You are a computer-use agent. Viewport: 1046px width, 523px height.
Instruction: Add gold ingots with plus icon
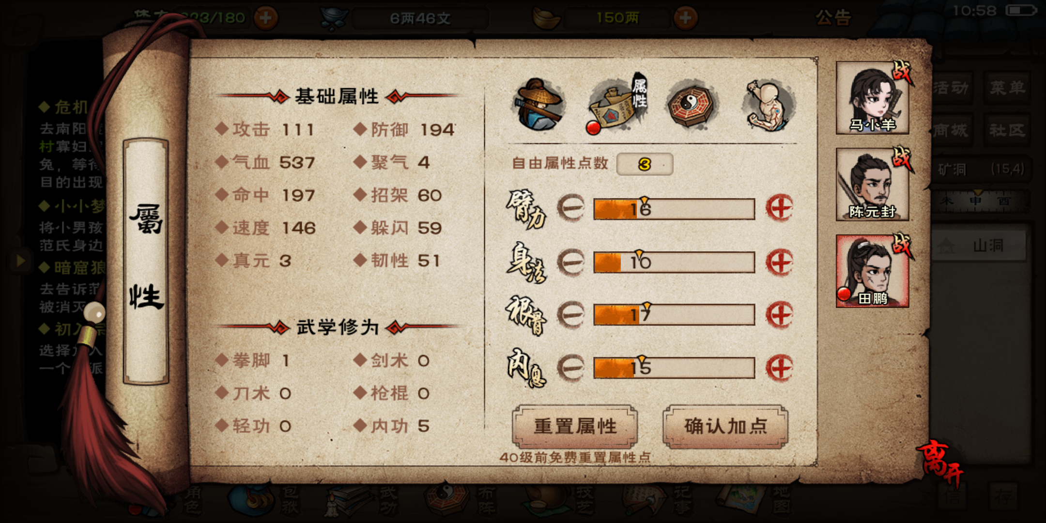(x=685, y=18)
